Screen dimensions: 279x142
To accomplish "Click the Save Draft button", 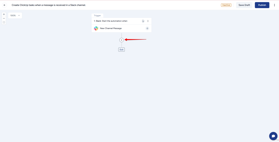I will pos(244,5).
